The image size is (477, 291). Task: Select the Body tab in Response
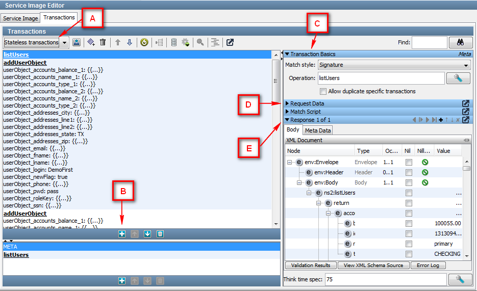[293, 130]
